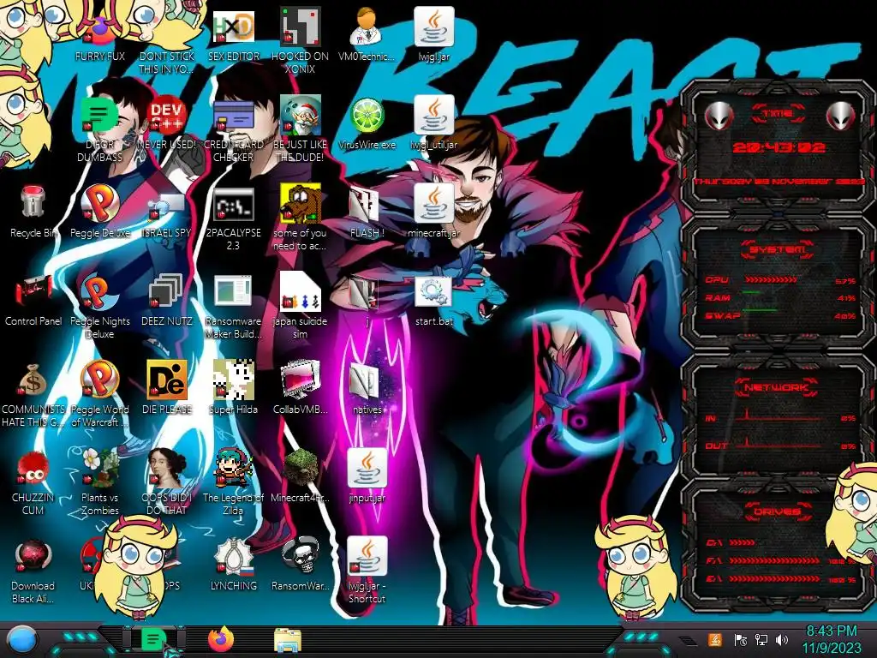Select the start.bat batch file

(x=433, y=291)
